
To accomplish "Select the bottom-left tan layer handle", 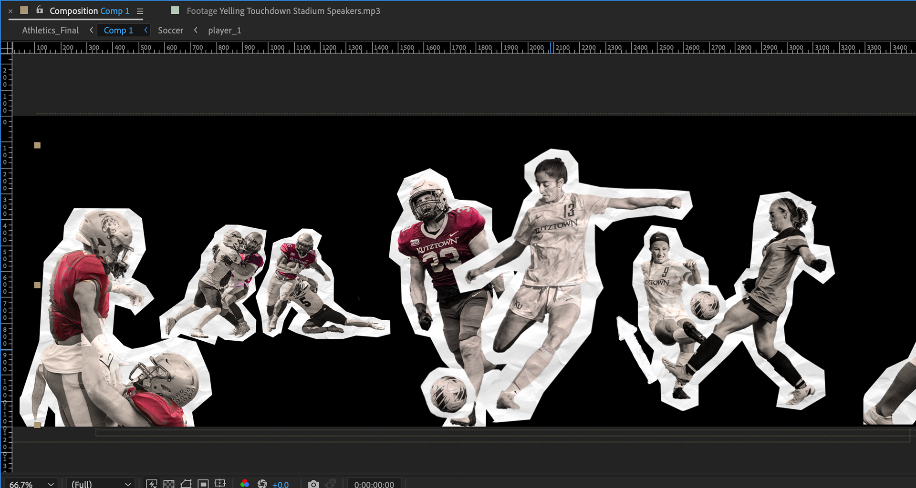I will pyautogui.click(x=37, y=425).
